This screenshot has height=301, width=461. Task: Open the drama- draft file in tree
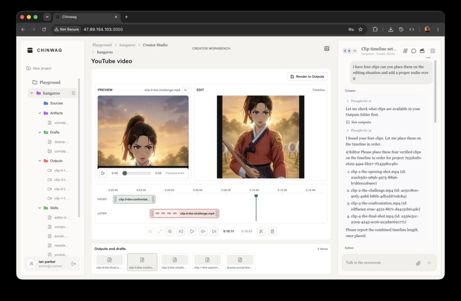(58, 142)
